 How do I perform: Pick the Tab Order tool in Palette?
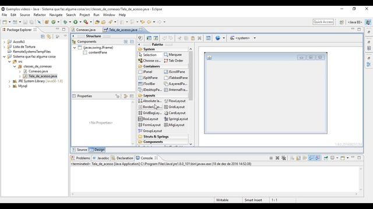(174, 60)
